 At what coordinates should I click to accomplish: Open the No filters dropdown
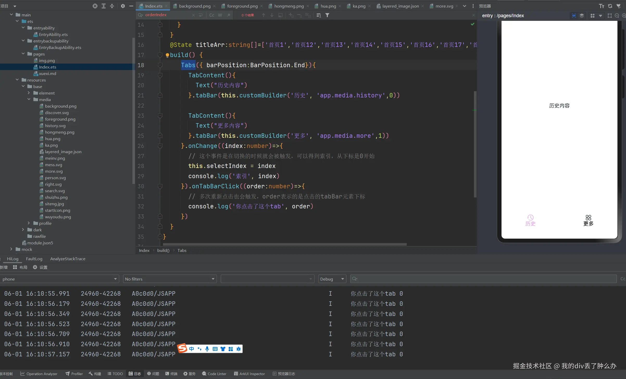pos(170,279)
